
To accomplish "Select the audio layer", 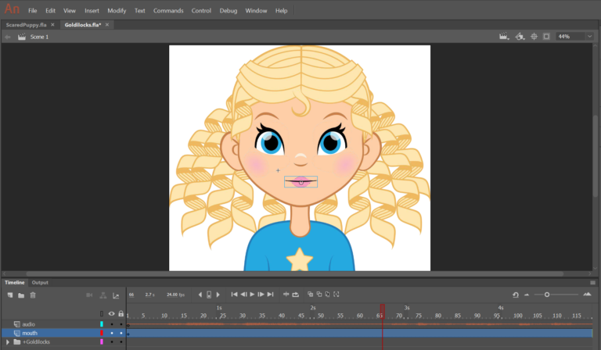I will [x=28, y=324].
